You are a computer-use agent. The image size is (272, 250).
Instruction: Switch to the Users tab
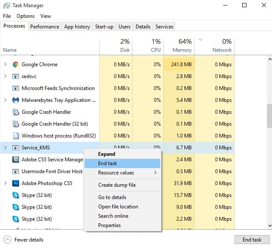125,27
